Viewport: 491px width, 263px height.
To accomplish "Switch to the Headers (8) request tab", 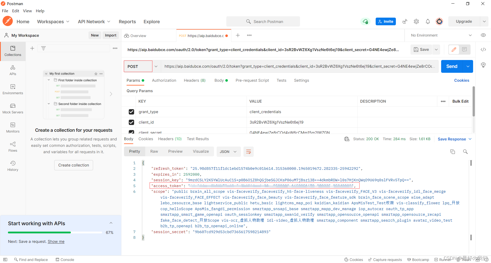I will tap(195, 80).
